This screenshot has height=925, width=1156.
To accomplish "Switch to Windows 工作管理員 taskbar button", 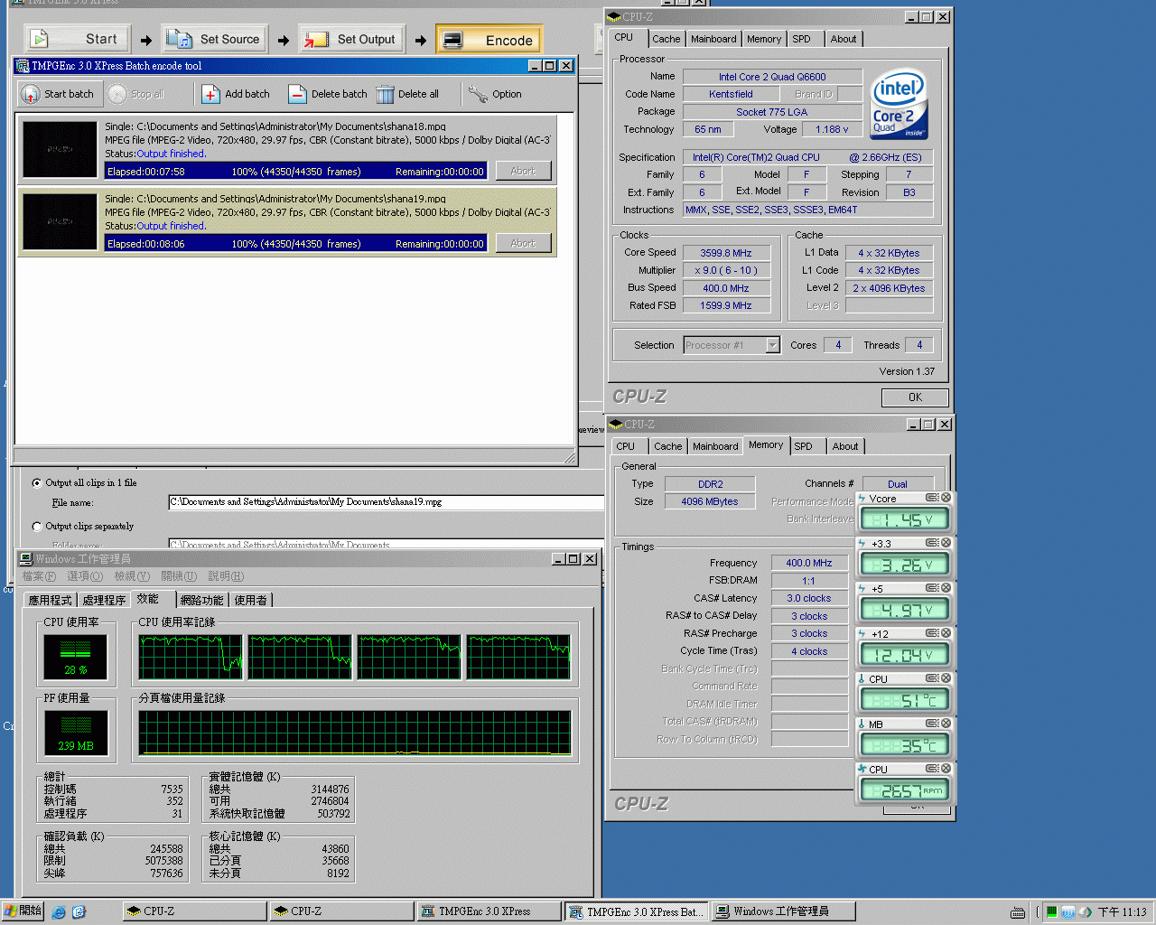I will pos(782,911).
